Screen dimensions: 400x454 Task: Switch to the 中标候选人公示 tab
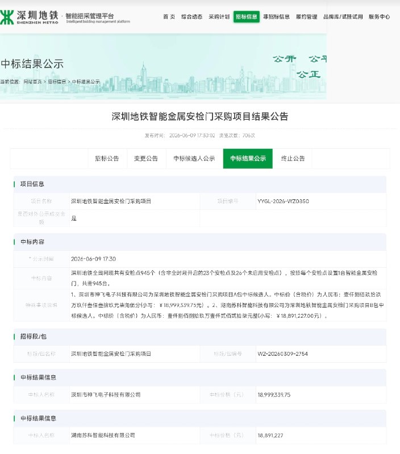[194, 158]
